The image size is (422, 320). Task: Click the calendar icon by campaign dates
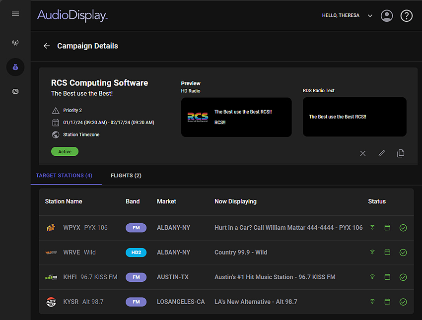(56, 123)
